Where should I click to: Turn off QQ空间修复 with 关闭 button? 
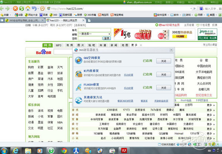pyautogui.click(x=163, y=61)
